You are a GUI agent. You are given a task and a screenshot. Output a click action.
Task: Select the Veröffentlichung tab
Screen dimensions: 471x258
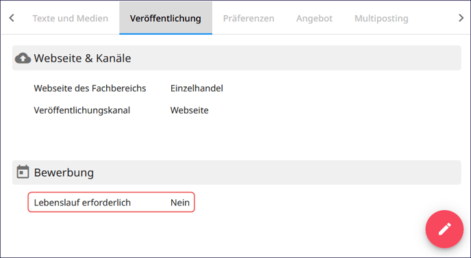[x=166, y=18]
